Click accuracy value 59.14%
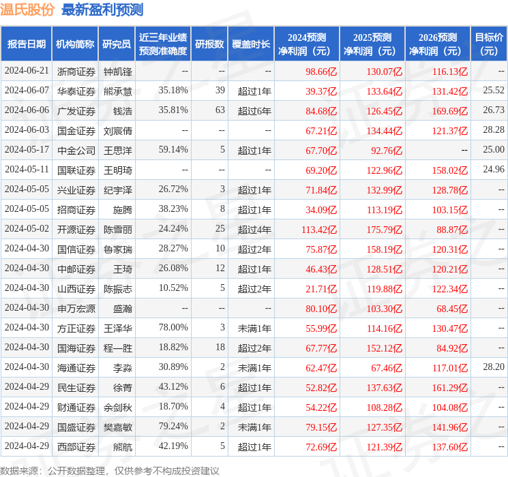 (x=173, y=149)
